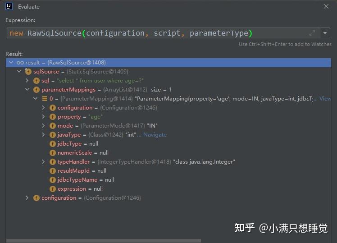Click the IntelliJ IDEA logo icon
This screenshot has width=337, height=243.
click(x=9, y=6)
